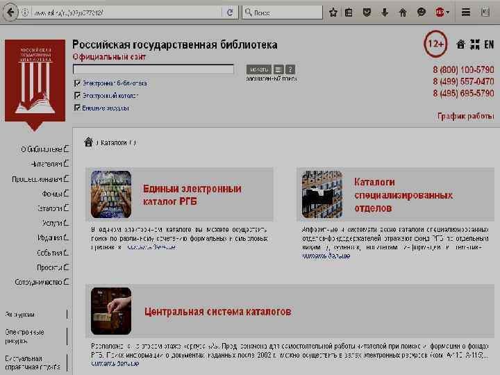
Task: Toggle Внешние ресурсы checkbox
Action: coord(77,108)
